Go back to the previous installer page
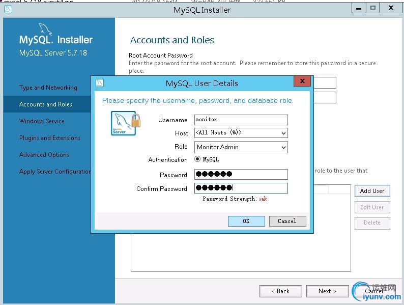The height and width of the screenshot is (305, 404). point(280,291)
